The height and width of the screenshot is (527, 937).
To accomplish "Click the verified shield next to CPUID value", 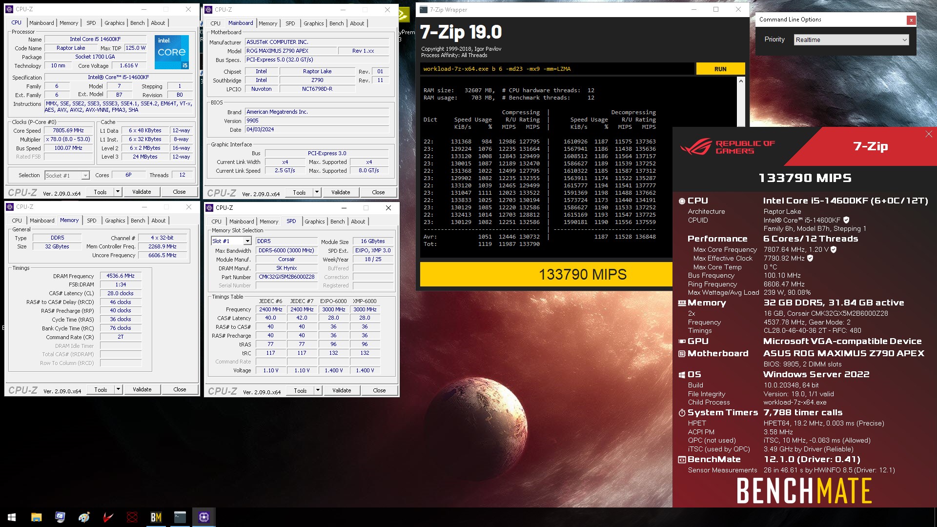I will (846, 220).
